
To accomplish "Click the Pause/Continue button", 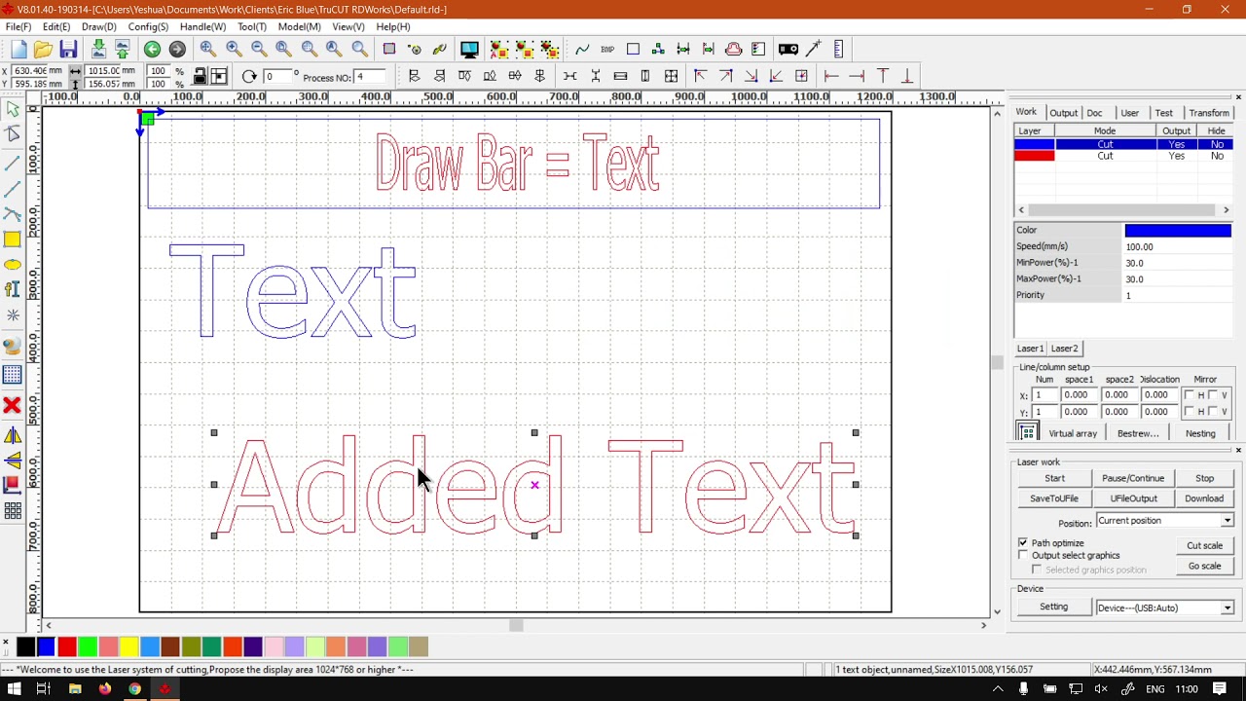I will 1133,478.
